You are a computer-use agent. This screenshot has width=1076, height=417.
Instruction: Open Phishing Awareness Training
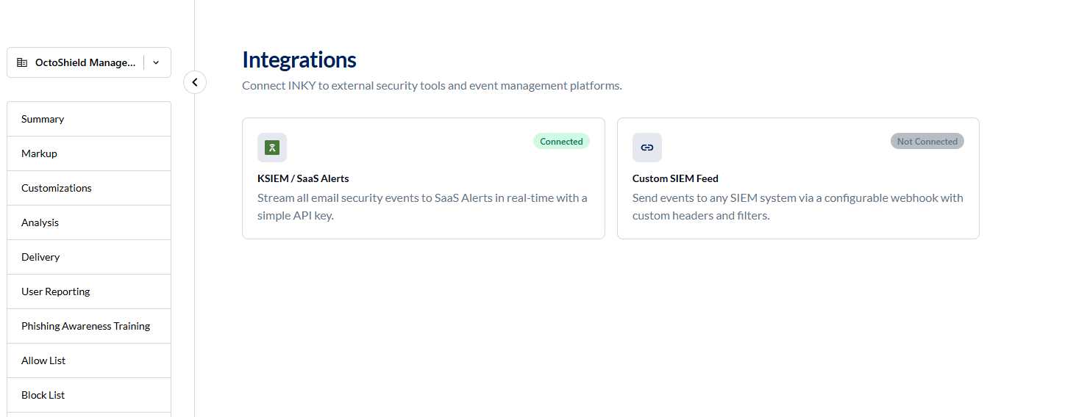pos(89,326)
